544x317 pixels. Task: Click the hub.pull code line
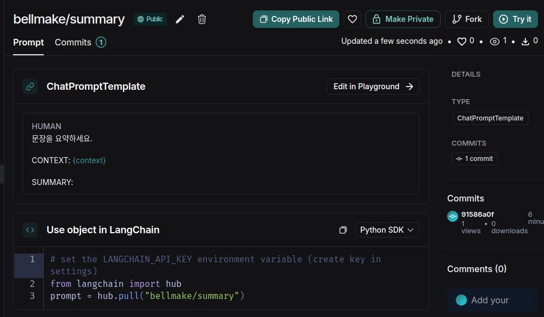point(147,296)
